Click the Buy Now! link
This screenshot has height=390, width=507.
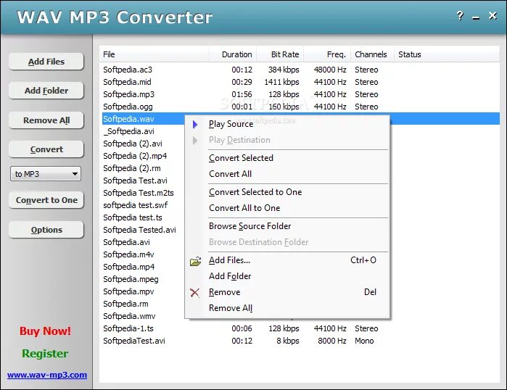tap(45, 331)
